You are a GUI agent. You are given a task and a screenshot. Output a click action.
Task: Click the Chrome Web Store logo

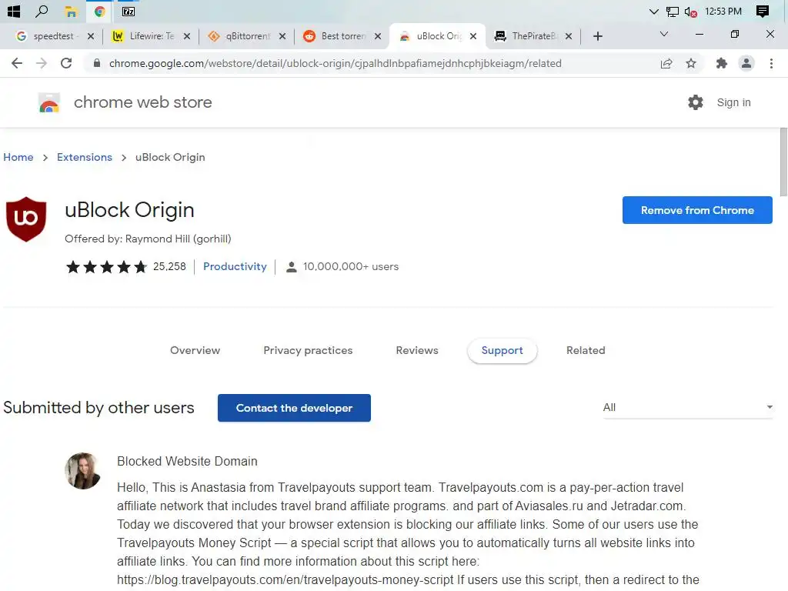pos(48,102)
